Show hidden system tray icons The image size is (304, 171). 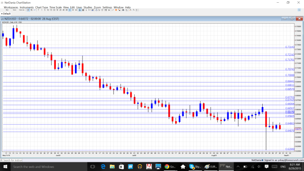tap(238, 167)
